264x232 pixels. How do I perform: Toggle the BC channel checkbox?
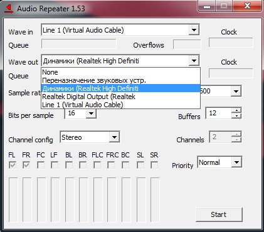coord(125,166)
